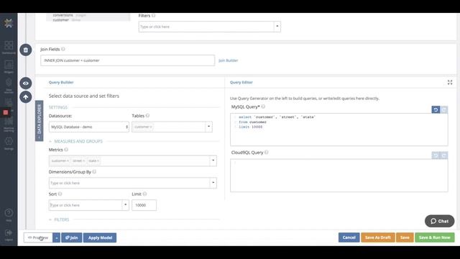Open the Sort dropdown arrow
This screenshot has height=259, width=460.
click(x=125, y=205)
